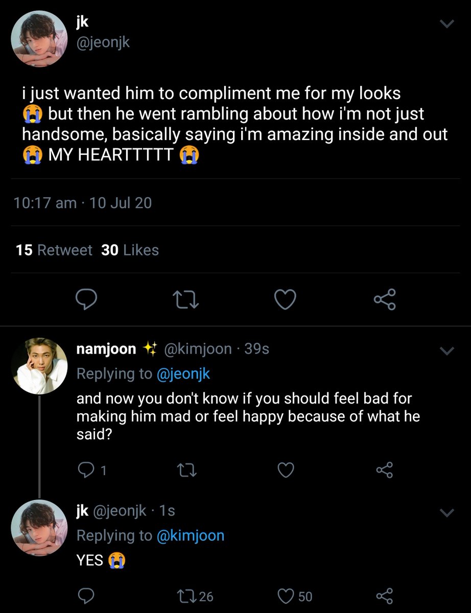Share jk's YES reply

pos(384,596)
